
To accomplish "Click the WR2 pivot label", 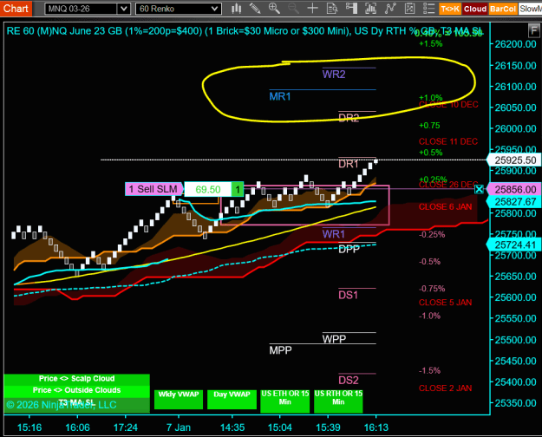I will [x=334, y=74].
